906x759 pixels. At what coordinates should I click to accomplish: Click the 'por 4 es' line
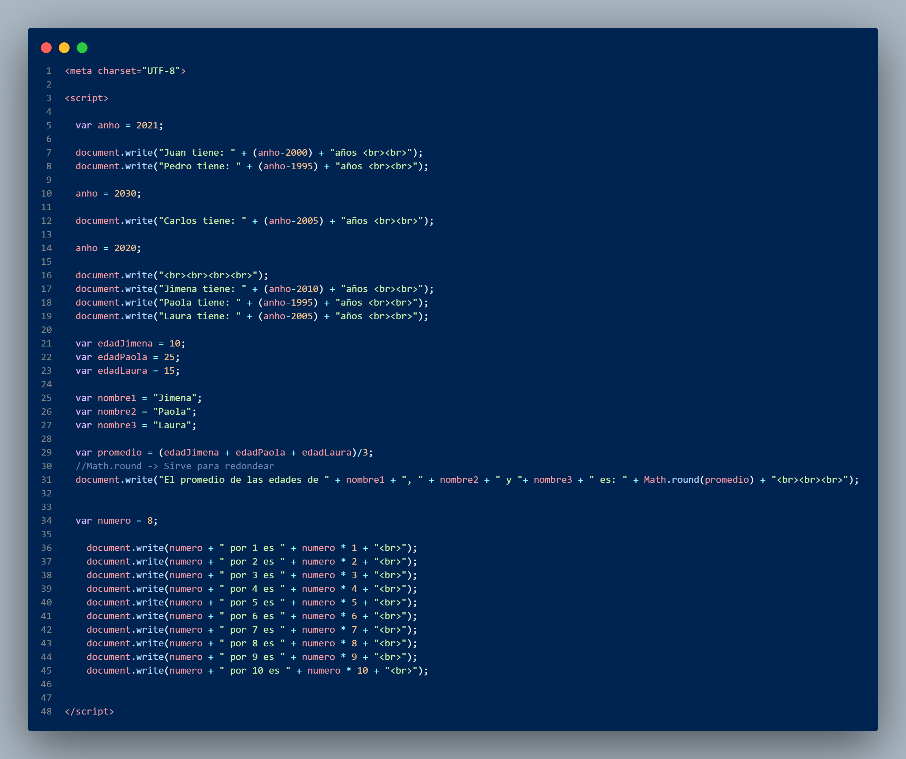coord(252,589)
